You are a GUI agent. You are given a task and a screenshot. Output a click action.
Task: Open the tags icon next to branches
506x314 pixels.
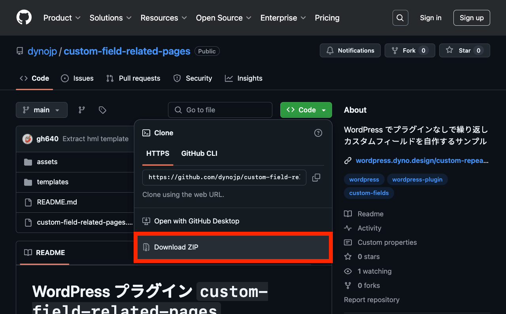pyautogui.click(x=102, y=110)
